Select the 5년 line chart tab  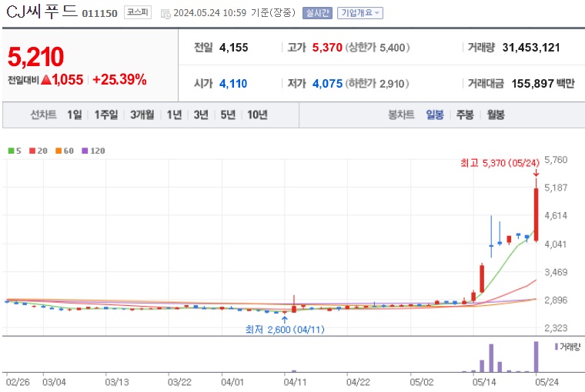pos(228,115)
